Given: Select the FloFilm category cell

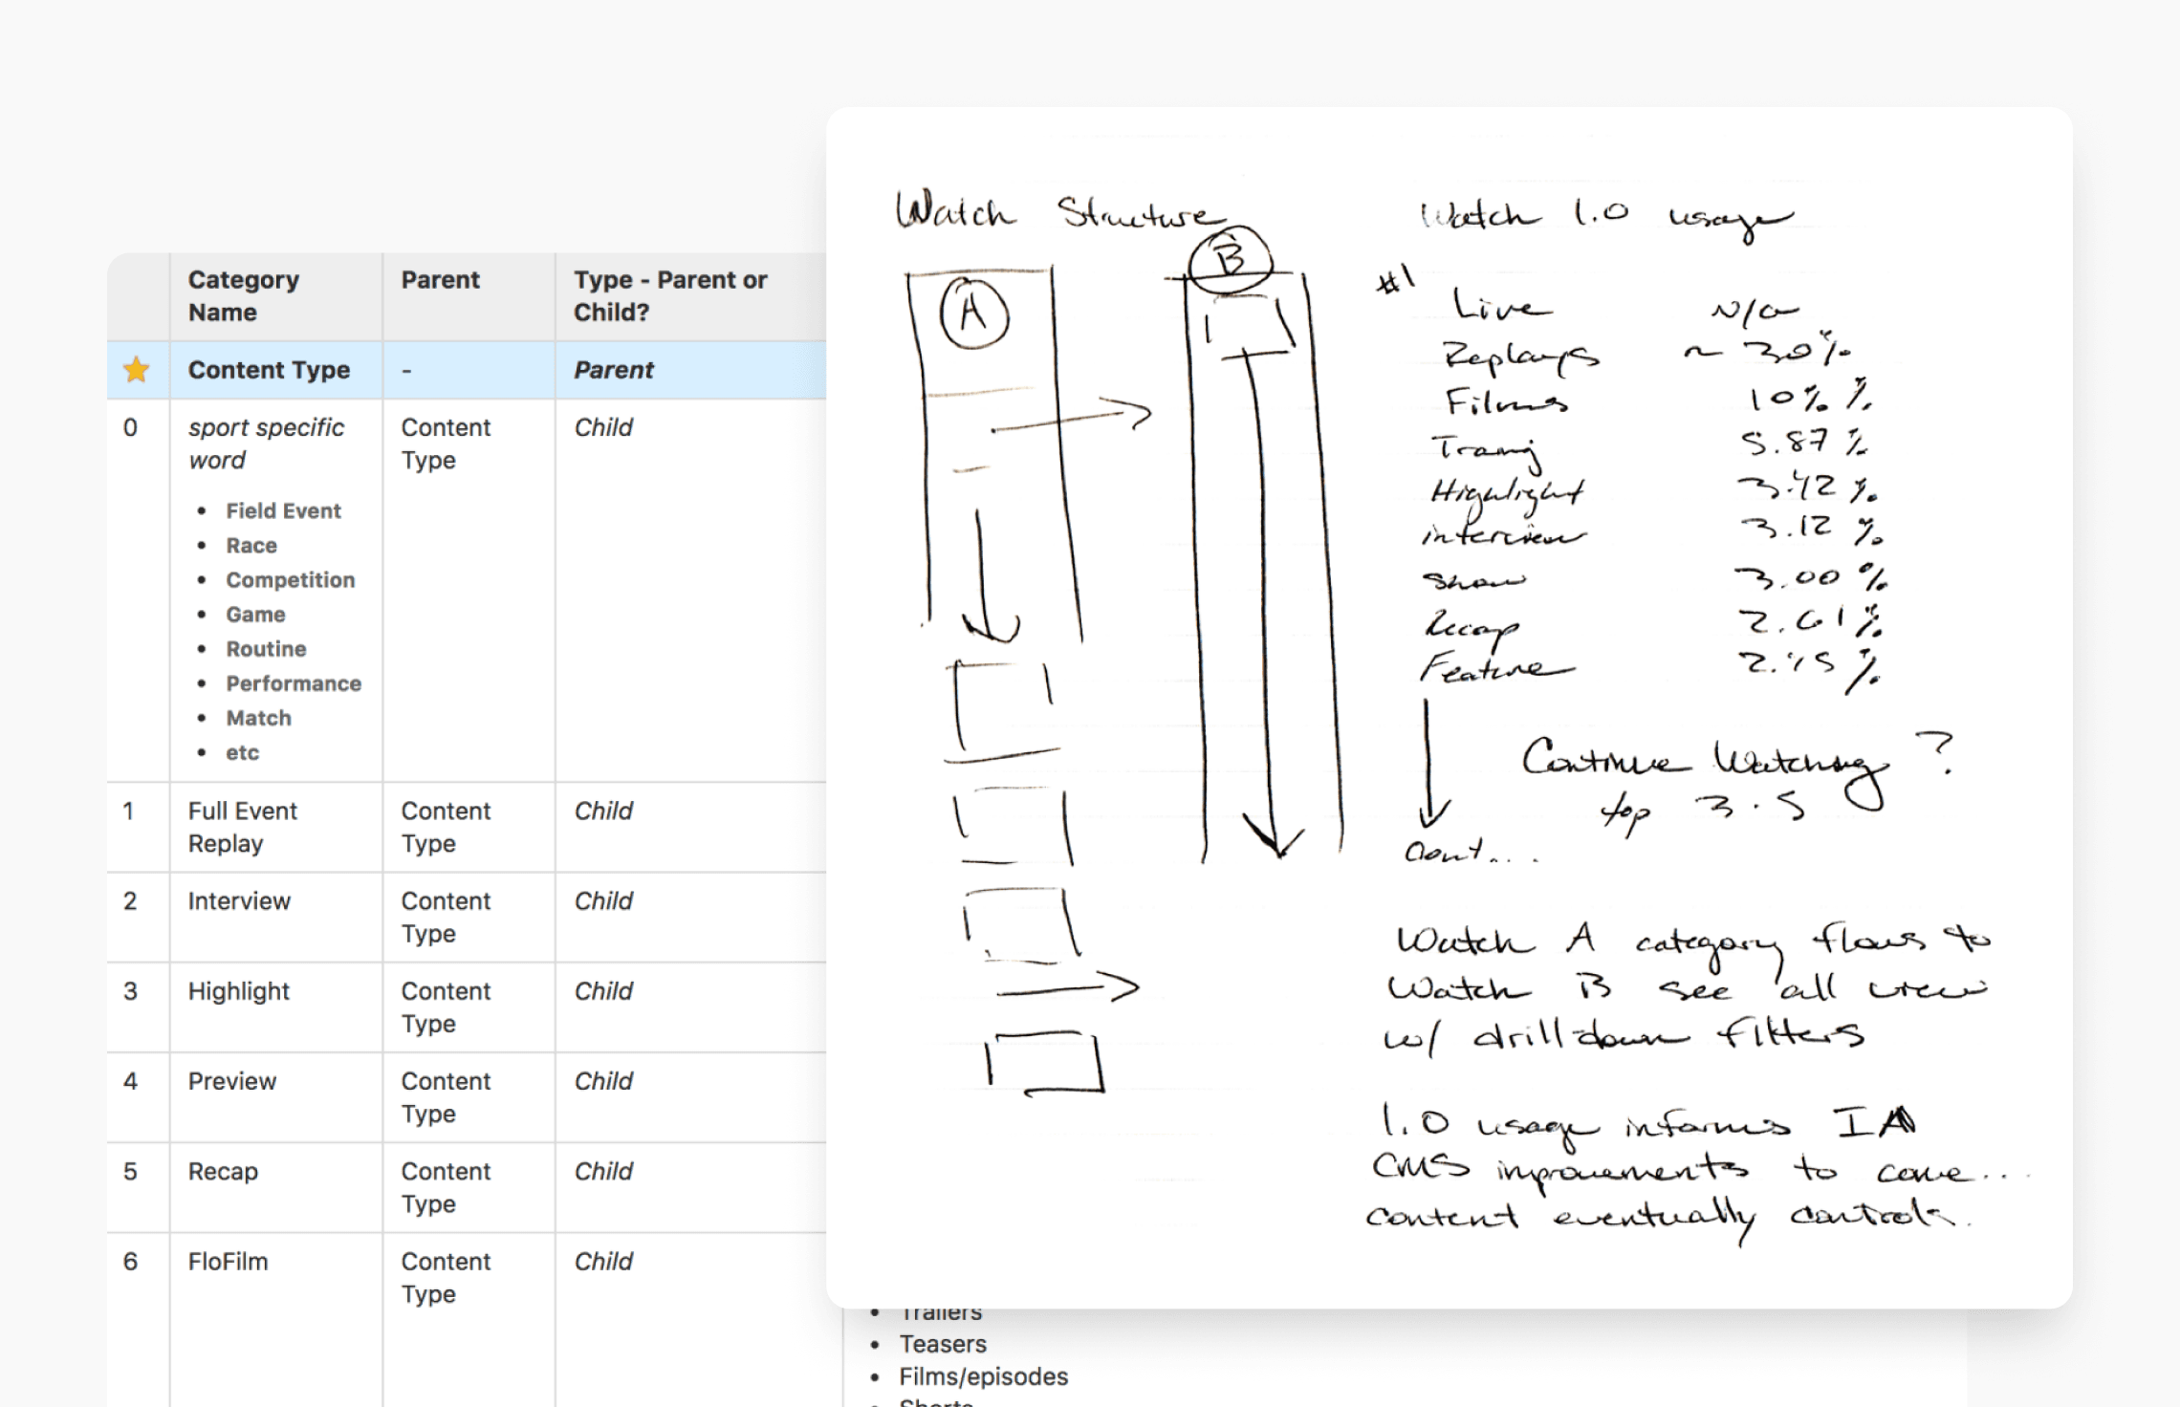Looking at the screenshot, I should tap(228, 1262).
